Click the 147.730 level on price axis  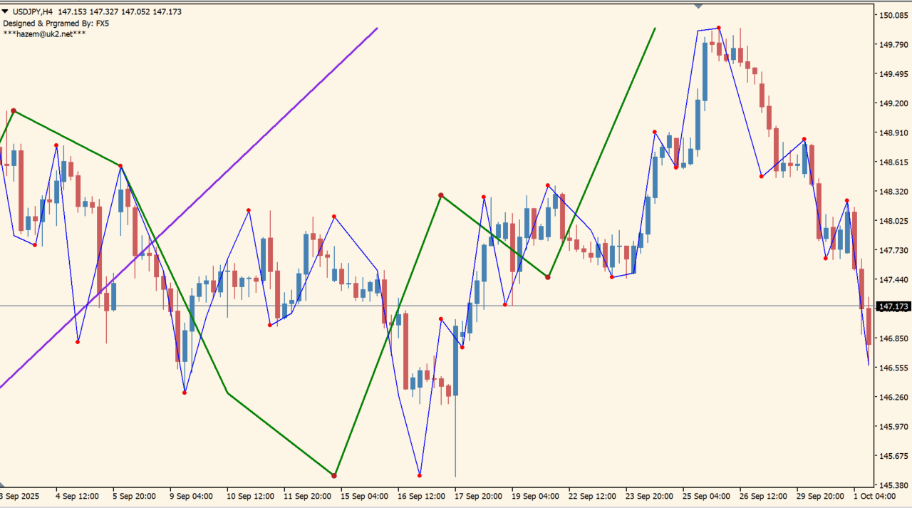tap(893, 250)
